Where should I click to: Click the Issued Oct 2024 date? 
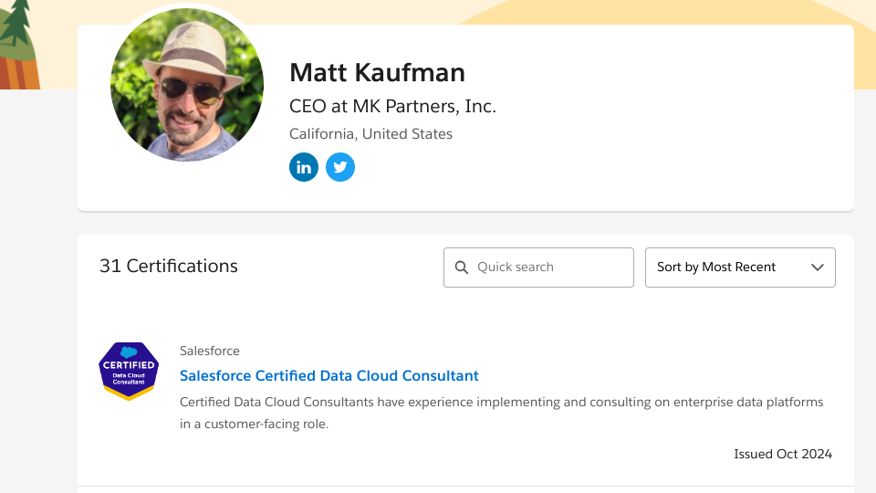[783, 454]
